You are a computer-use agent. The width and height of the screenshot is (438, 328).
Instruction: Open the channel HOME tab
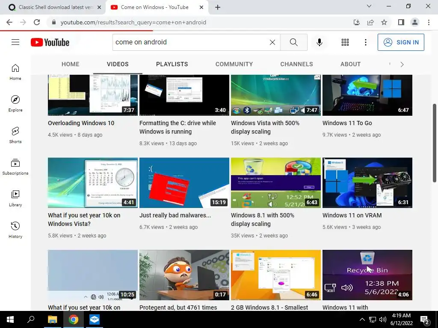point(71,64)
